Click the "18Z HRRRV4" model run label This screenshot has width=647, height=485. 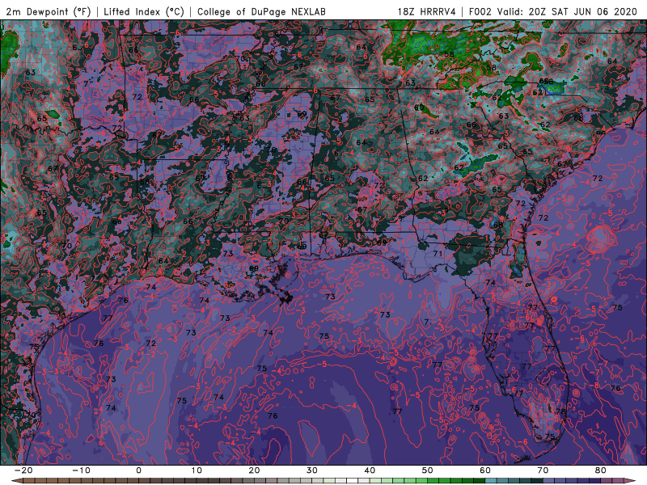(427, 11)
